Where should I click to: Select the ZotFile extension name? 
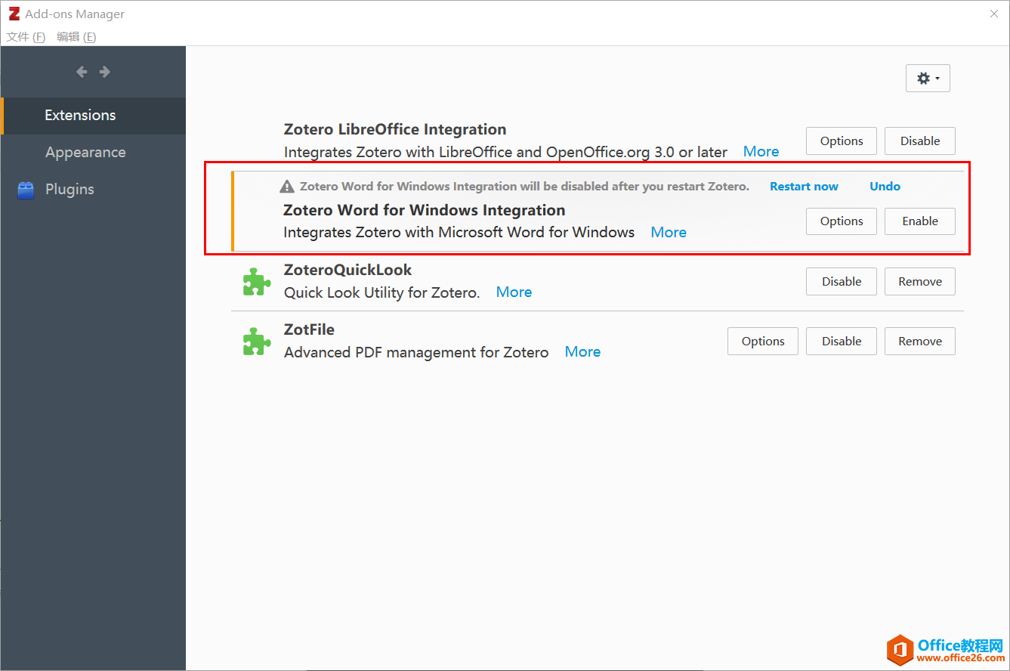(309, 329)
